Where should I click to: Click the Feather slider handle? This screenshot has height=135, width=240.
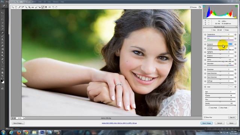(x=220, y=97)
